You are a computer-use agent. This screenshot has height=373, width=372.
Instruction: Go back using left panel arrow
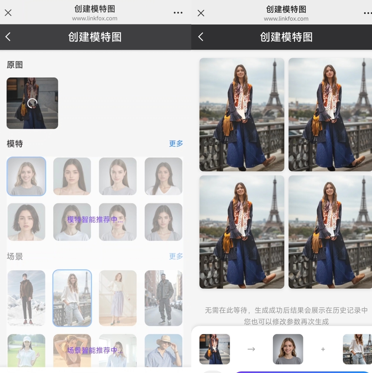click(8, 37)
